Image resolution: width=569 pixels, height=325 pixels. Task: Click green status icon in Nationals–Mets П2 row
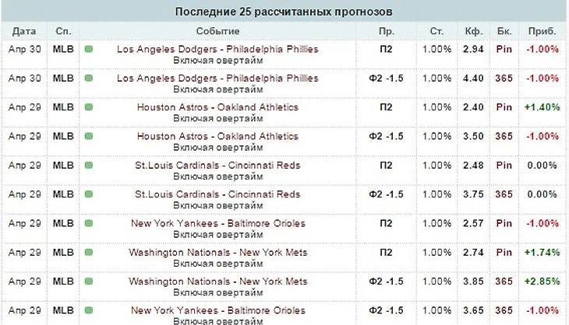tap(88, 253)
